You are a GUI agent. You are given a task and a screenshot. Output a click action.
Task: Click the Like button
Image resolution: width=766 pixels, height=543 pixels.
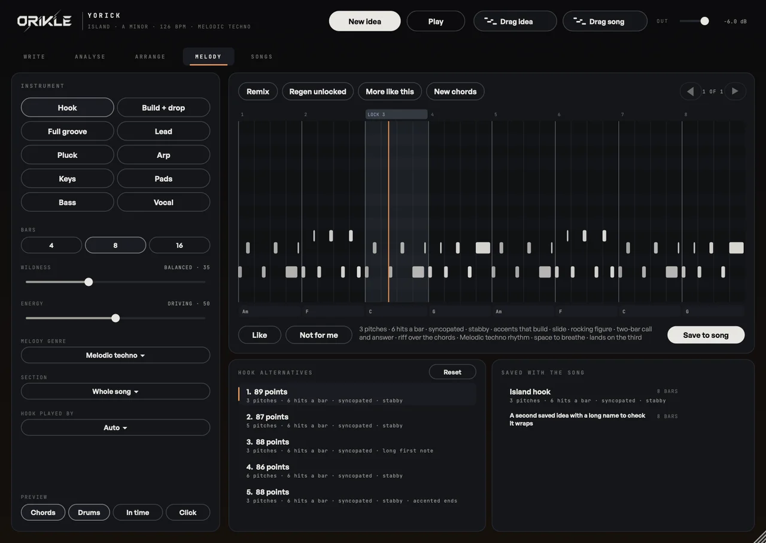[x=260, y=335]
